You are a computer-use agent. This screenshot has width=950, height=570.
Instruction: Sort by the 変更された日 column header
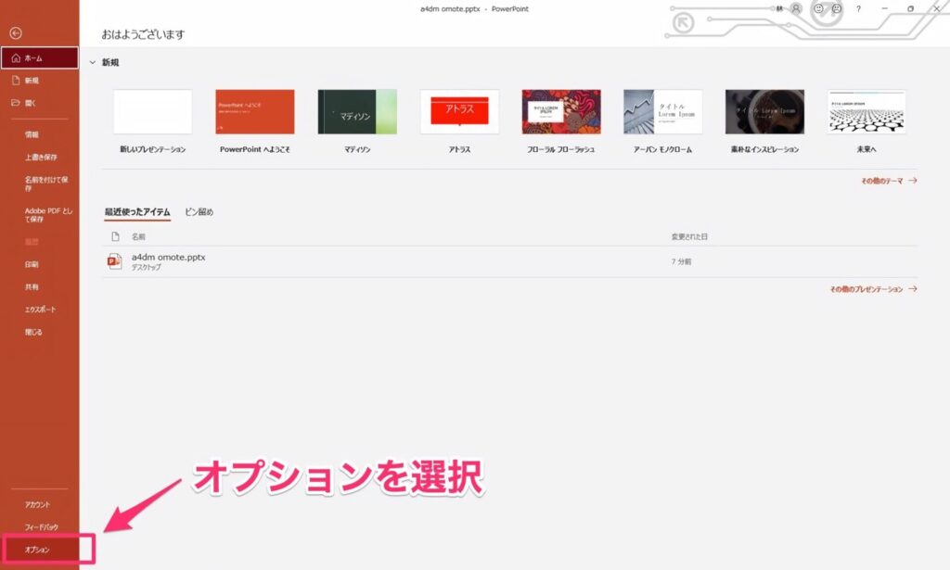click(x=689, y=236)
